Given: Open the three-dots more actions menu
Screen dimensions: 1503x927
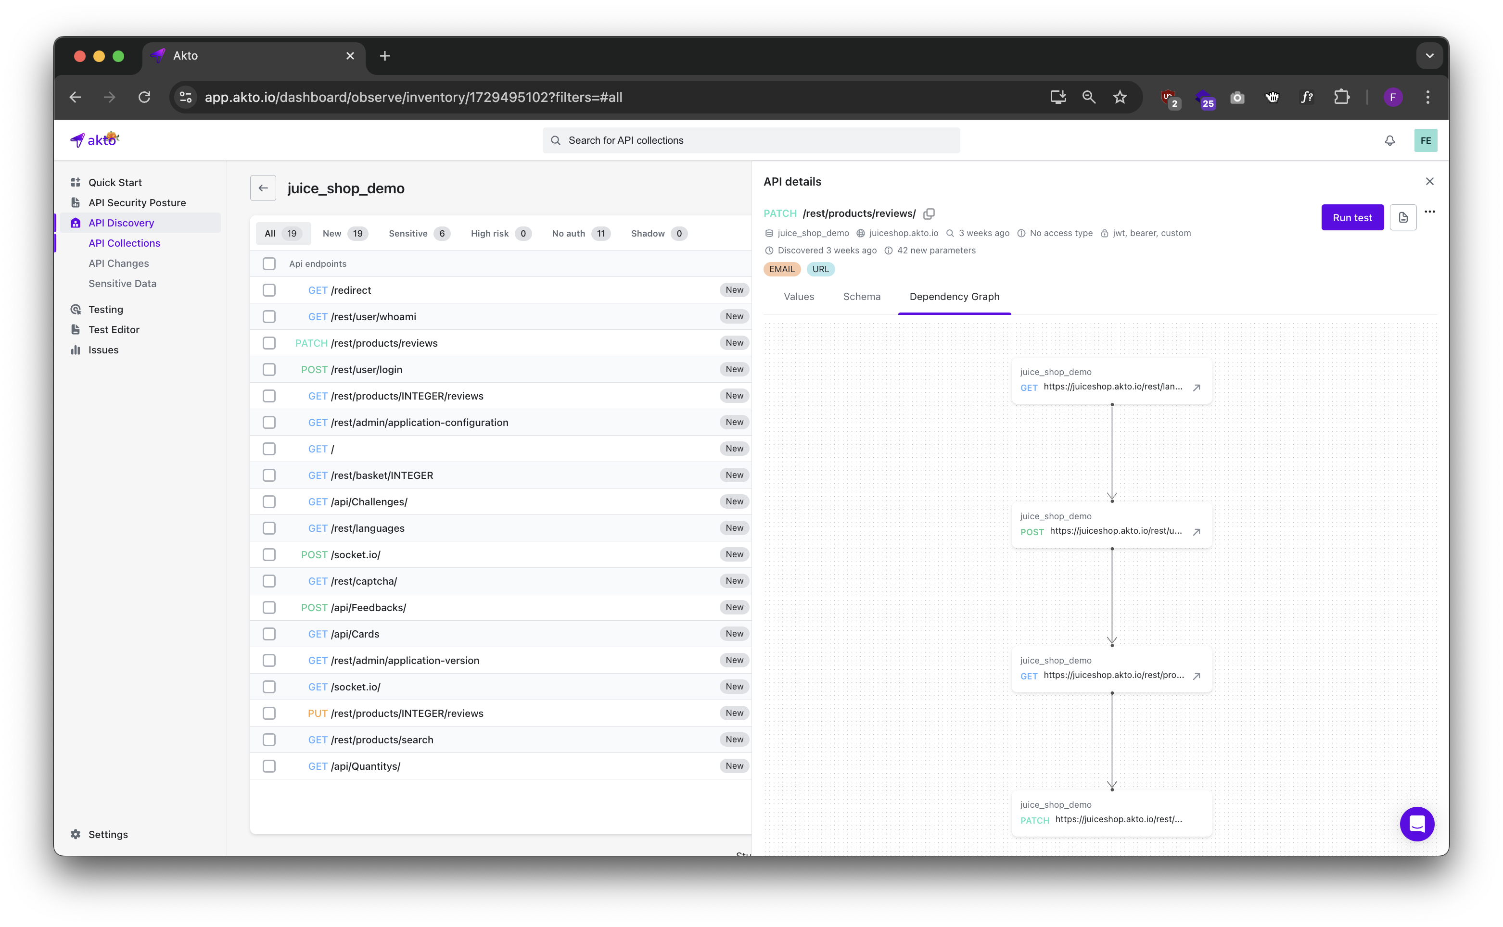Looking at the screenshot, I should click(1429, 212).
